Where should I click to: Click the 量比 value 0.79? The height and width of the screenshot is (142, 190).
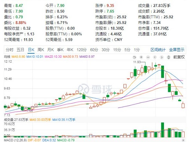click(19, 17)
